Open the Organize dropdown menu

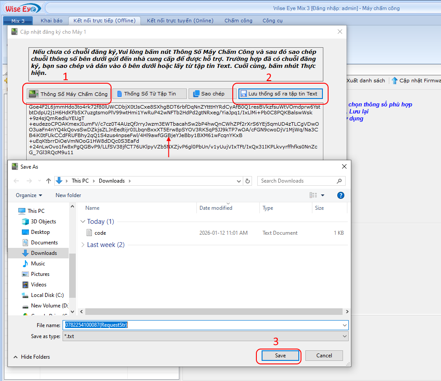click(29, 195)
